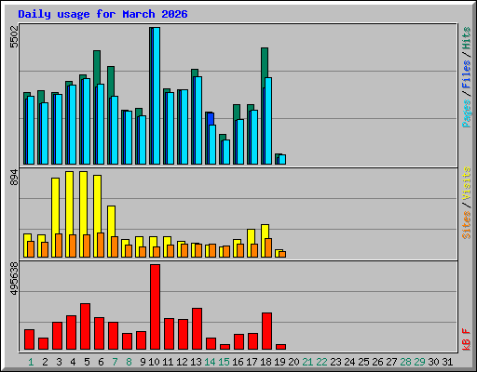Click day 23 on the date axis
The width and height of the screenshot is (477, 372).
335,362
